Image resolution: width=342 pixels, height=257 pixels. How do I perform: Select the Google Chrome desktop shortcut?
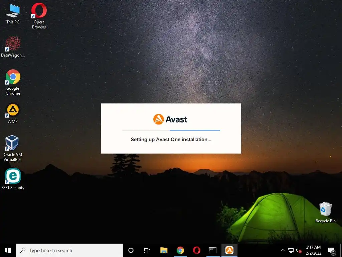point(13,82)
